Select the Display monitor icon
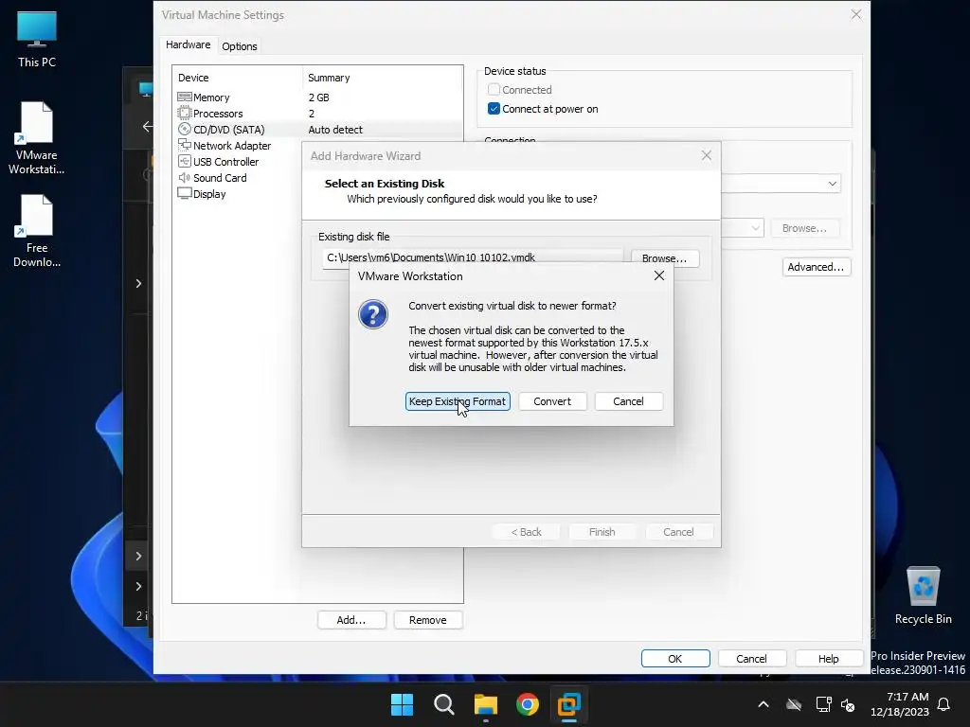Viewport: 970px width, 727px height. (185, 193)
